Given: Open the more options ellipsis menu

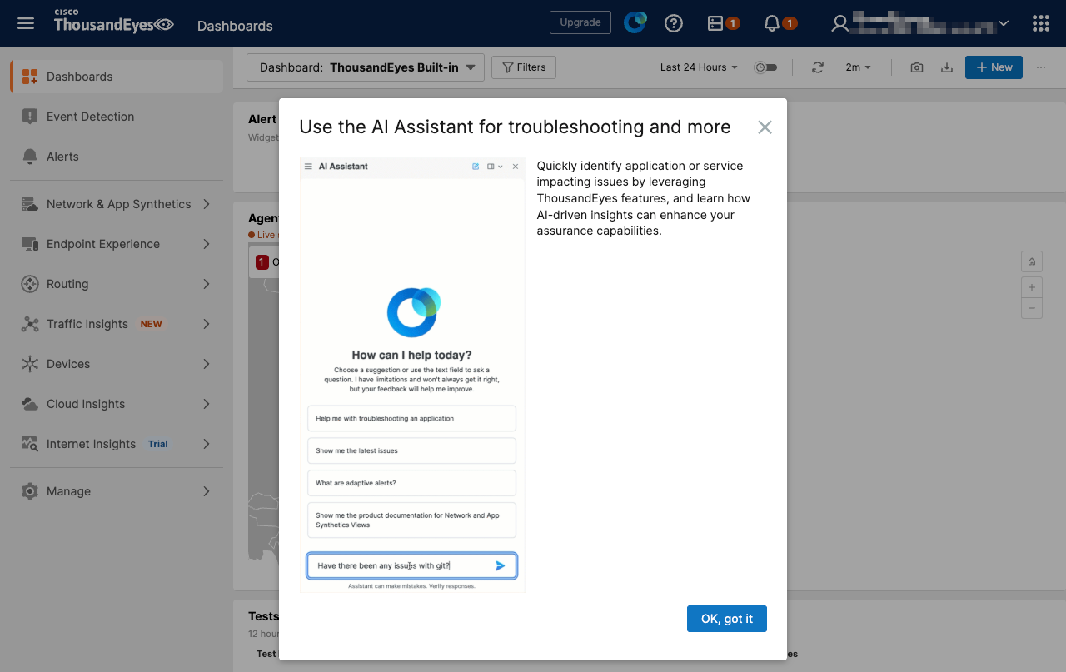Looking at the screenshot, I should pos(1041,67).
